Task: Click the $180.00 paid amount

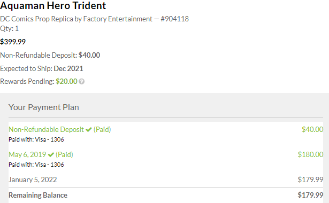Action: [x=310, y=154]
